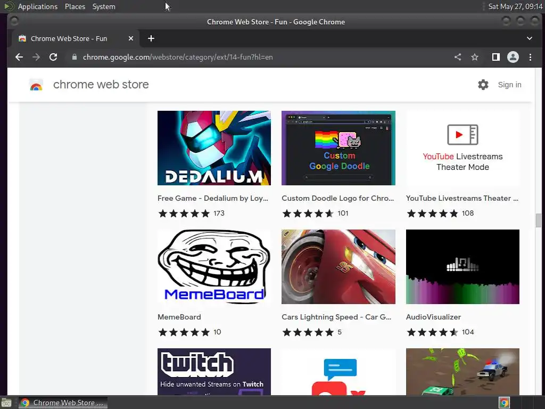The height and width of the screenshot is (409, 545).
Task: Click AudioVisualizer's 104 rating count
Action: click(x=468, y=332)
